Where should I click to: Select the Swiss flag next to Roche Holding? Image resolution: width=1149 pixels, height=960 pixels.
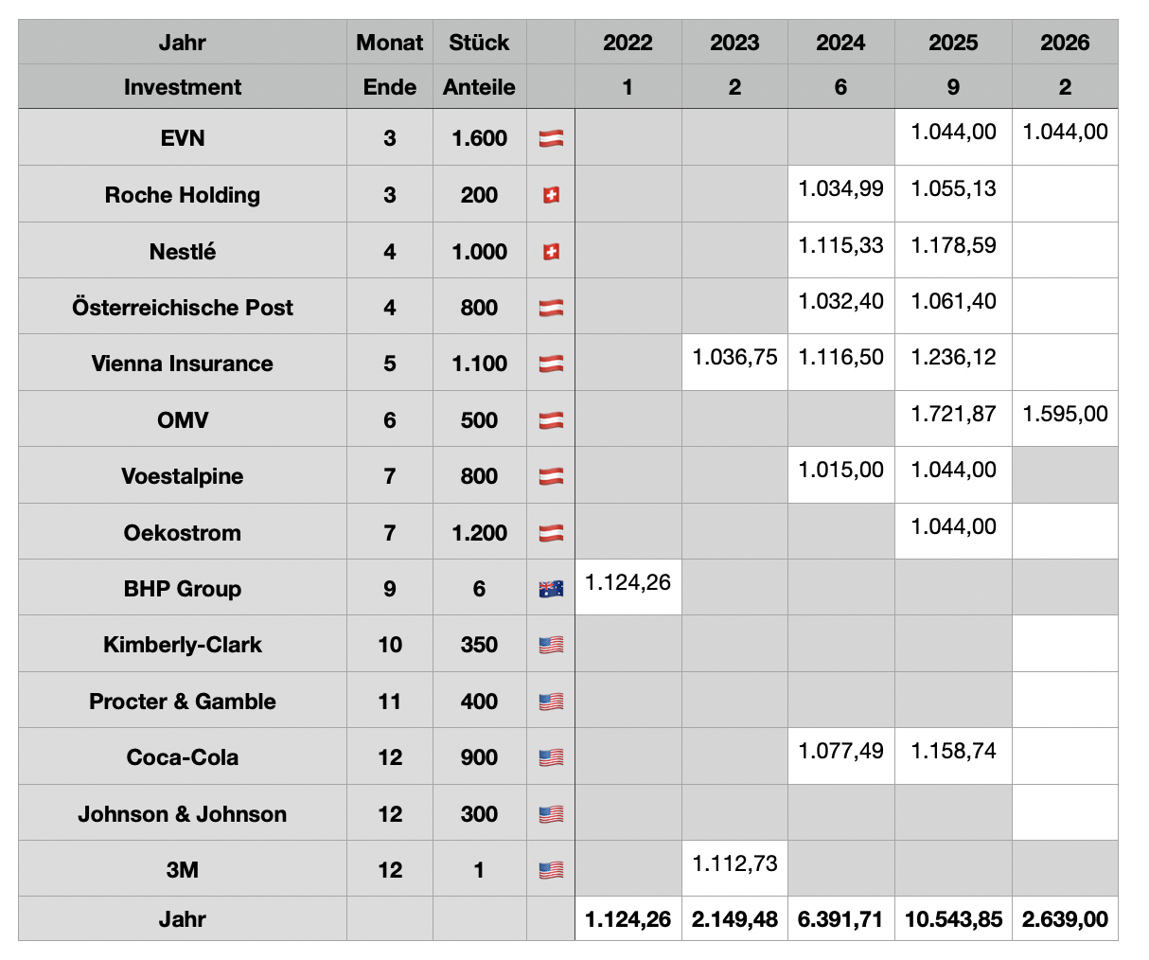coord(551,195)
